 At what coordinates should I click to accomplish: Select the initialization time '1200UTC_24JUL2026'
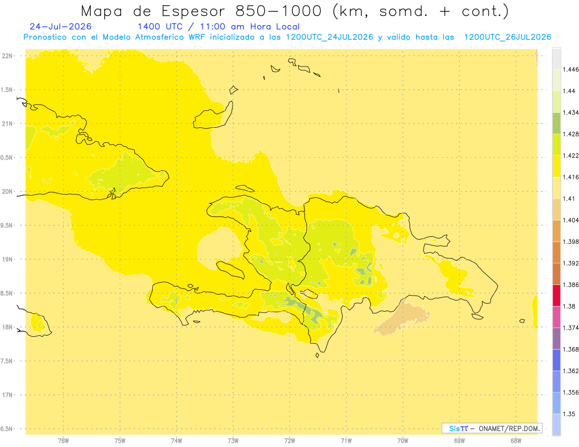point(330,37)
